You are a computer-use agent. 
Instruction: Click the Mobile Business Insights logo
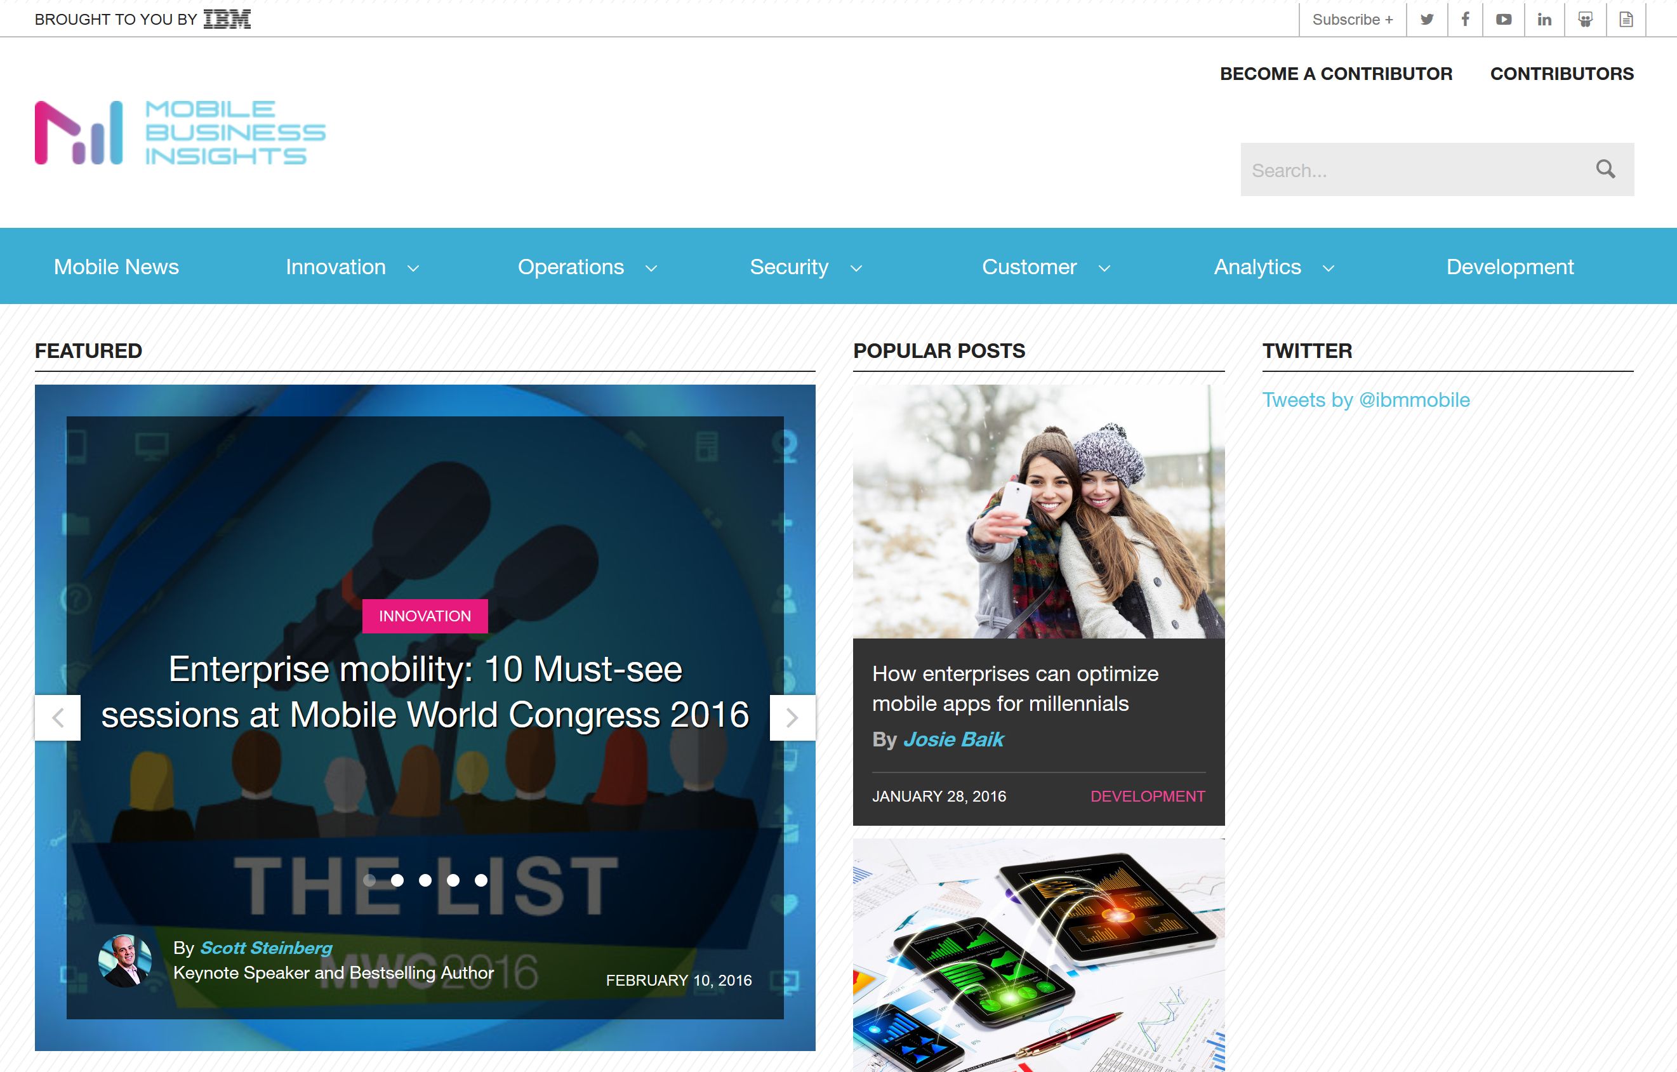pyautogui.click(x=180, y=133)
